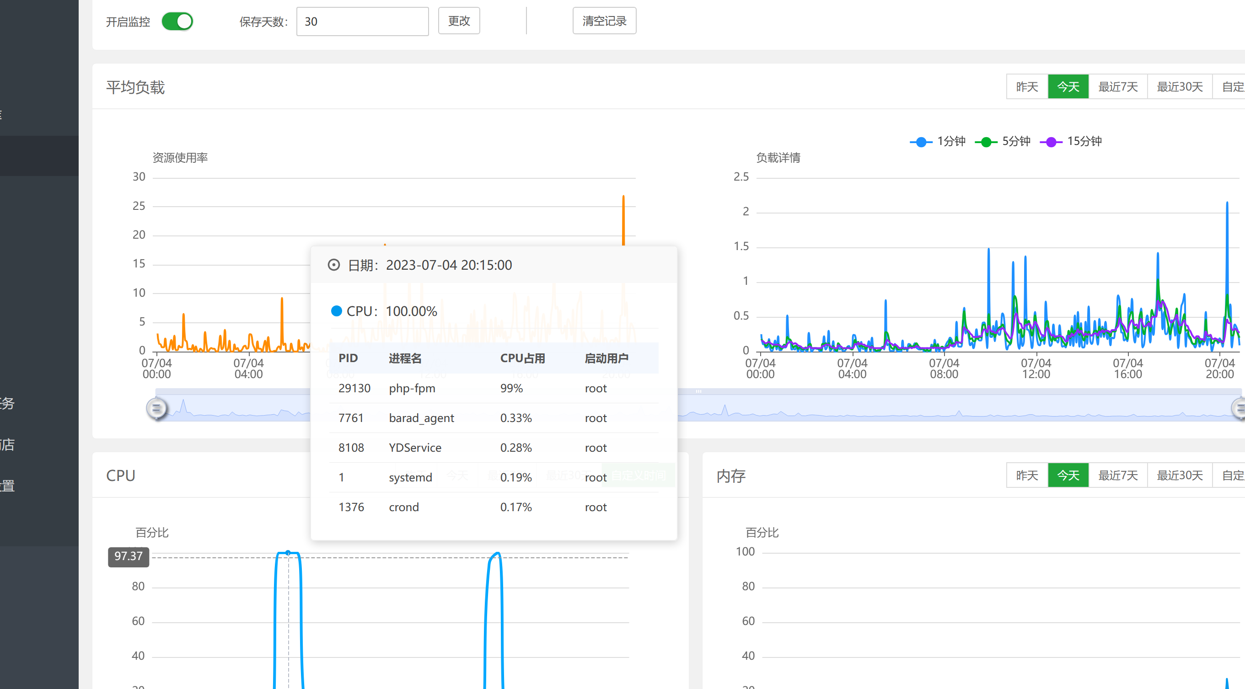1245x689 pixels.
Task: Select 昨天 tab in 内存 panel
Action: tap(1027, 475)
